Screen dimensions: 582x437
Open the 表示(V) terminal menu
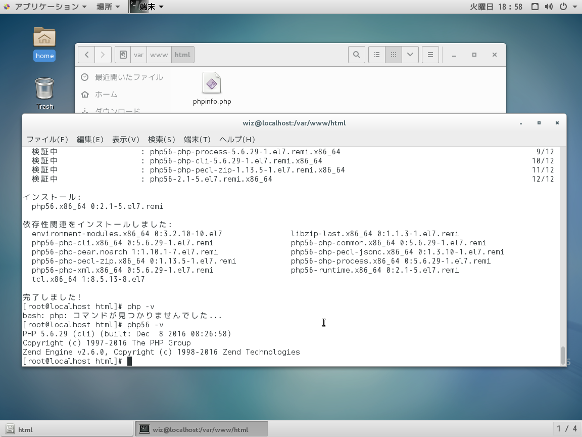pyautogui.click(x=125, y=140)
